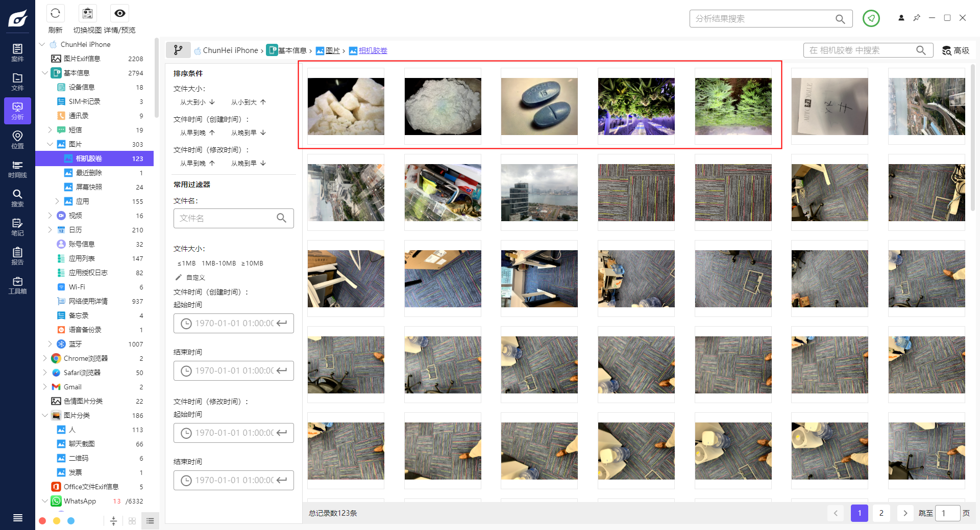Click the collapse/expand all icon at tree bottom

pos(113,521)
